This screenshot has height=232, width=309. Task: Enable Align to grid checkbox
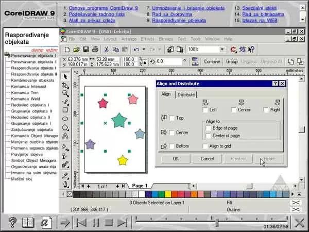click(205, 146)
